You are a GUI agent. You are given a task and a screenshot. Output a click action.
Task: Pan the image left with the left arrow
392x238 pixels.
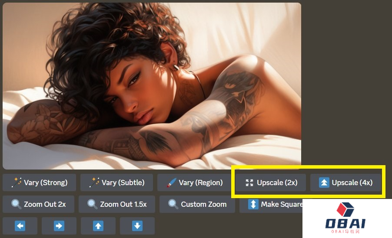[20, 226]
